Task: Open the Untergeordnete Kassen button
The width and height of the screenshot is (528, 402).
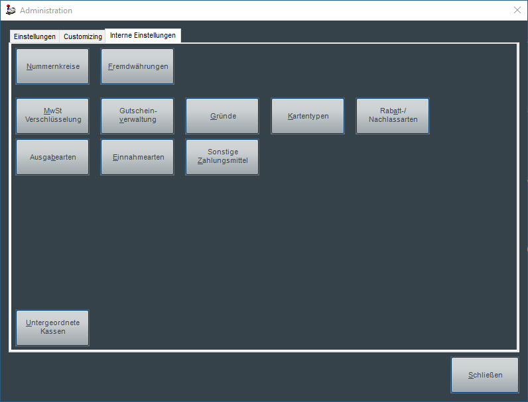Action: [x=52, y=327]
